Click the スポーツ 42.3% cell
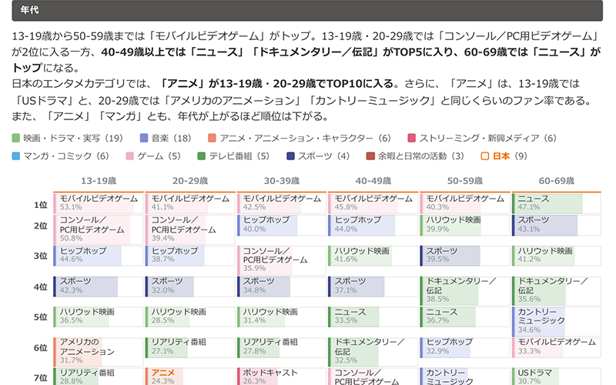This screenshot has height=385, width=616. (x=99, y=286)
